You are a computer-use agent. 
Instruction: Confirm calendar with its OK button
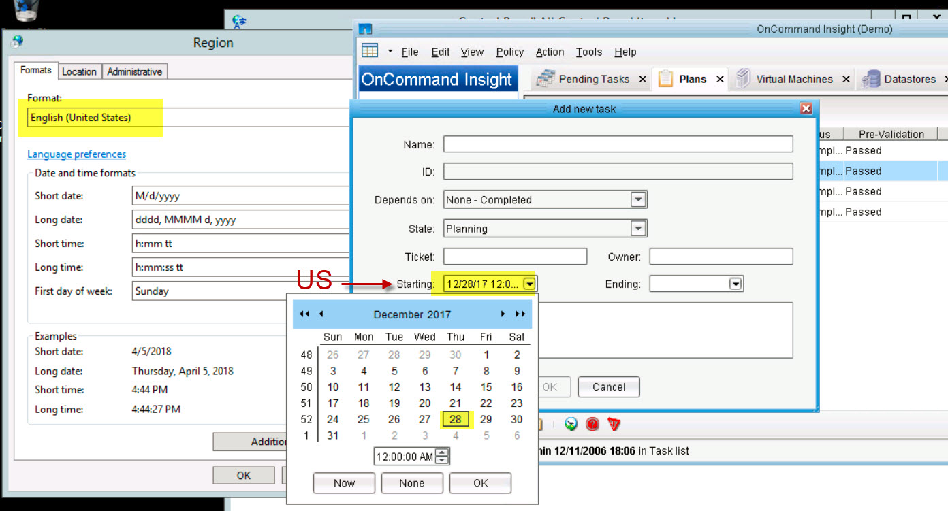[x=480, y=483]
